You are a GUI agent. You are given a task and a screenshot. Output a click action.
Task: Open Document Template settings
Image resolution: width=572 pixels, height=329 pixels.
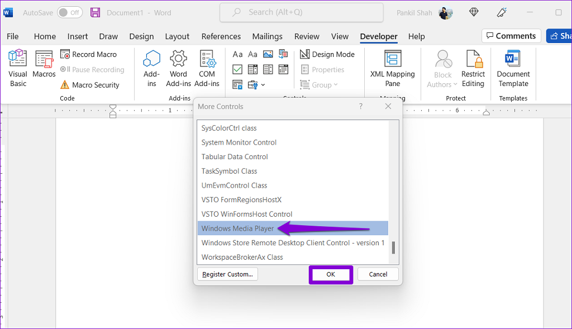pos(513,68)
